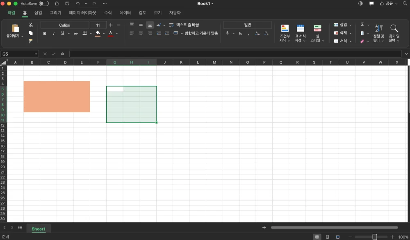Click the 공유 (Share) button
The image size is (410, 240).
coord(389,3)
